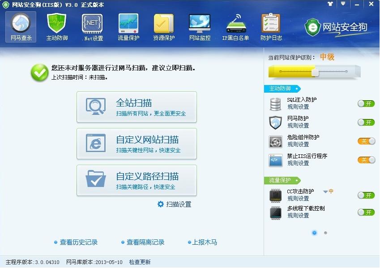Screen dimensions: 380x268
Task: Go to second page indicator dot
Action: click(x=325, y=233)
